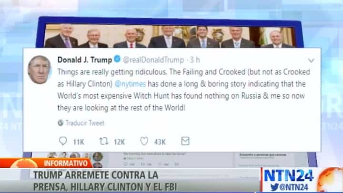Click the 43K likes count

160,142
